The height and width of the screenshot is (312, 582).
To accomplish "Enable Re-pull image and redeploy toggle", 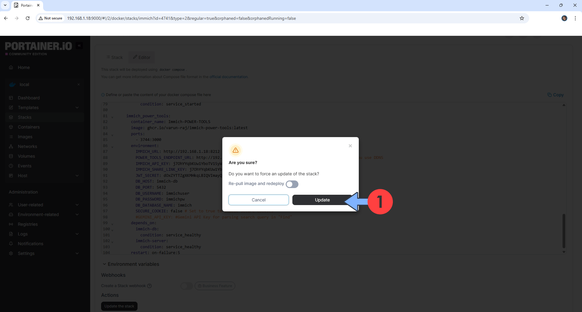I will (x=292, y=184).
